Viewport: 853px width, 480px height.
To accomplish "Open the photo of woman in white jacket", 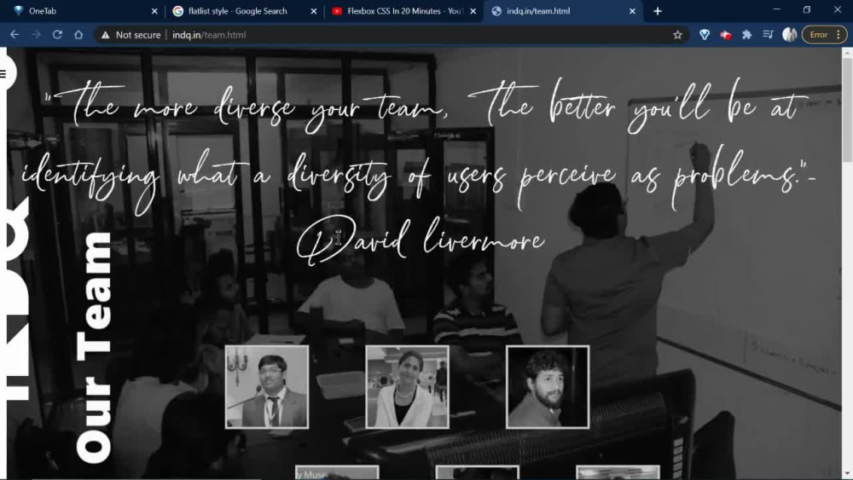I will [x=407, y=386].
